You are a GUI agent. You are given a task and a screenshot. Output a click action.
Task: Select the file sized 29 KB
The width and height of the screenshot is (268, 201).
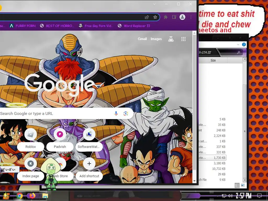[212, 174]
